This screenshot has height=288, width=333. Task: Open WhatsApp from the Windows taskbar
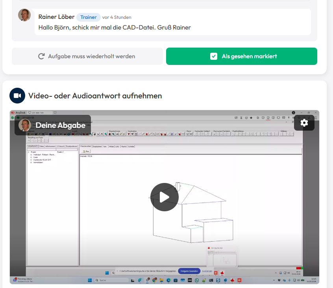pos(196,280)
